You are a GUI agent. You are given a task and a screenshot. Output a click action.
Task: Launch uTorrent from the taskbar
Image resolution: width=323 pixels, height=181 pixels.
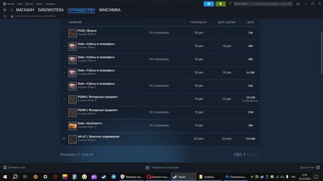84,176
